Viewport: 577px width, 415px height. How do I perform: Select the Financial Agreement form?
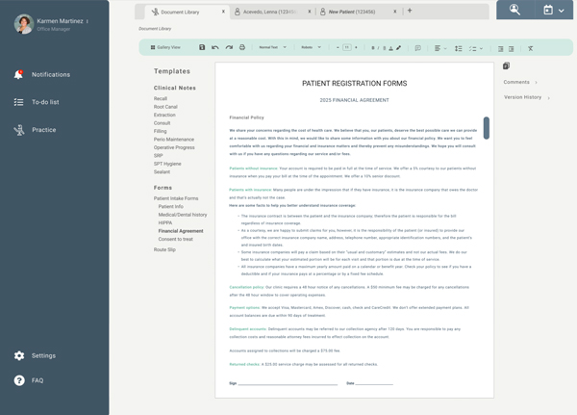(x=181, y=231)
